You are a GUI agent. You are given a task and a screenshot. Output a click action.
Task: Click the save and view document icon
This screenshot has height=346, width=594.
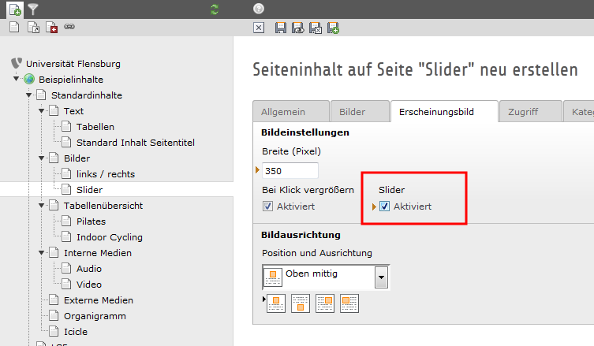coord(297,28)
